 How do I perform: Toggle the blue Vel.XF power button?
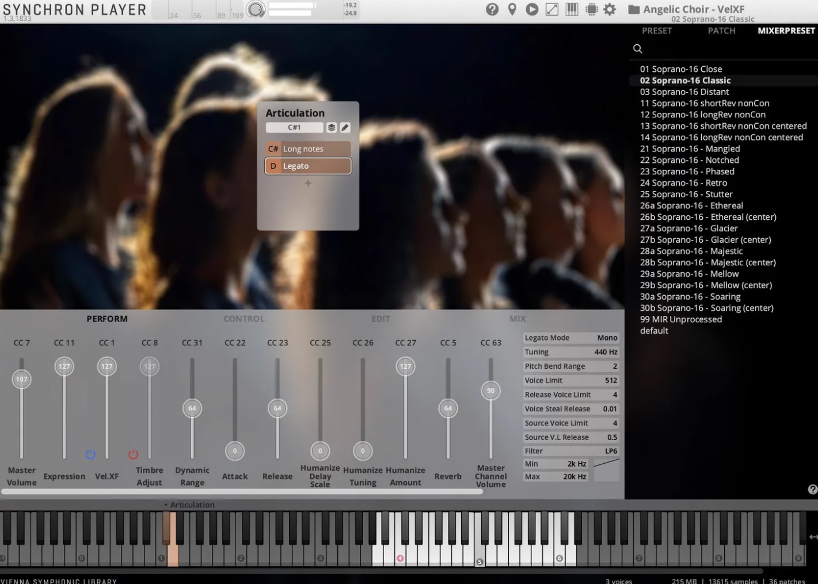[90, 455]
